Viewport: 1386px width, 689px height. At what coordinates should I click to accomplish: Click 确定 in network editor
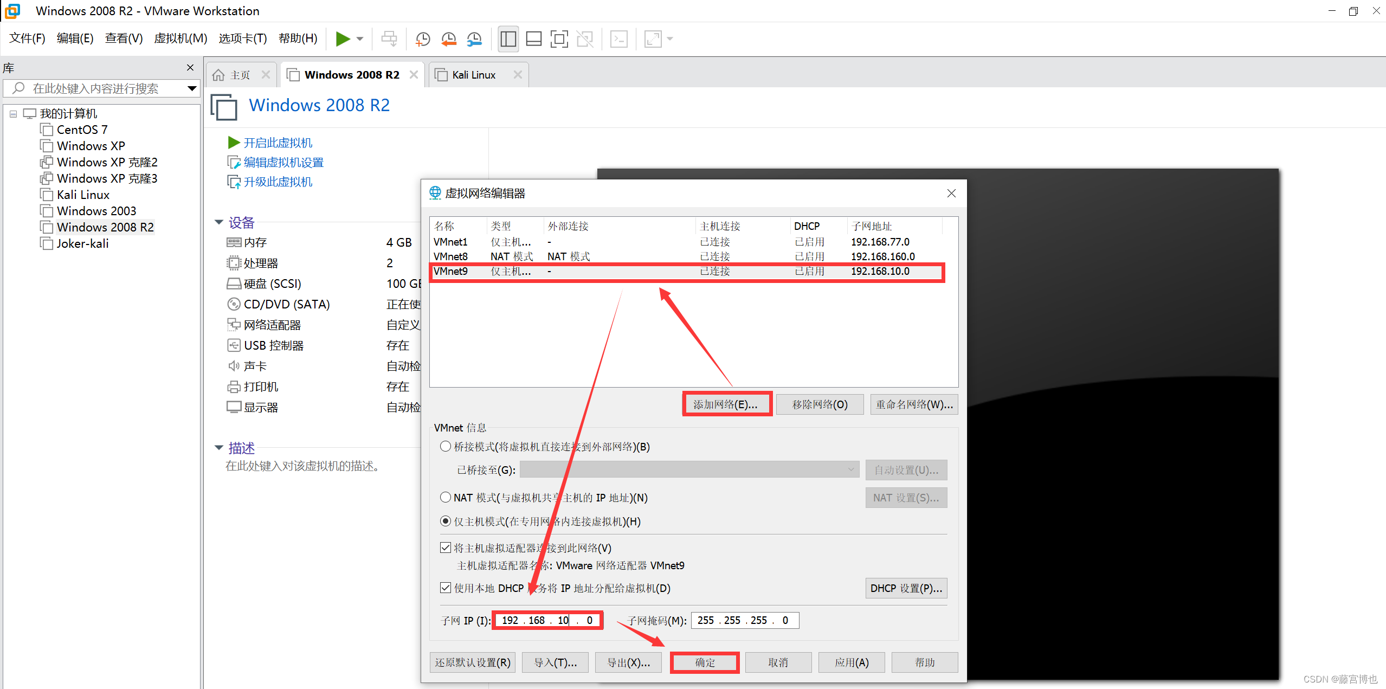click(705, 662)
